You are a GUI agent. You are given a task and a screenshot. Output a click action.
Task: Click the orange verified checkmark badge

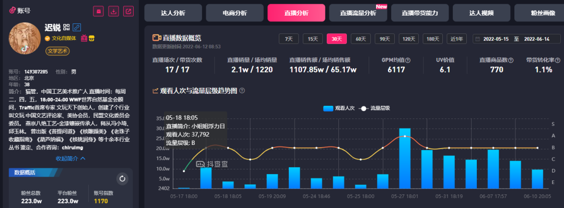tap(47, 38)
